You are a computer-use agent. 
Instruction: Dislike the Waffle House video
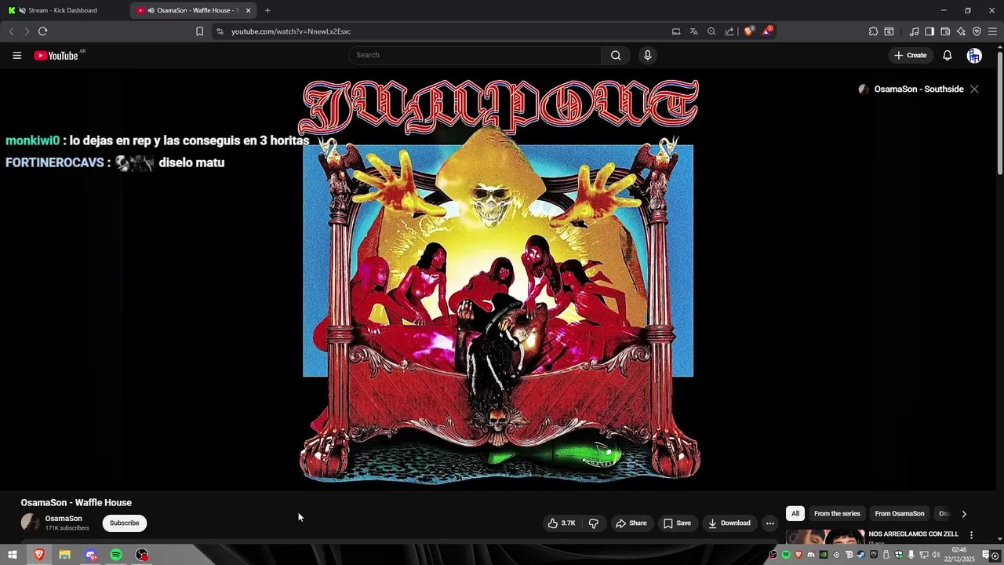[x=594, y=523]
